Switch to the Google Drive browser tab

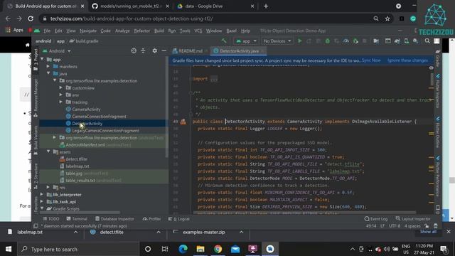[x=215, y=6]
